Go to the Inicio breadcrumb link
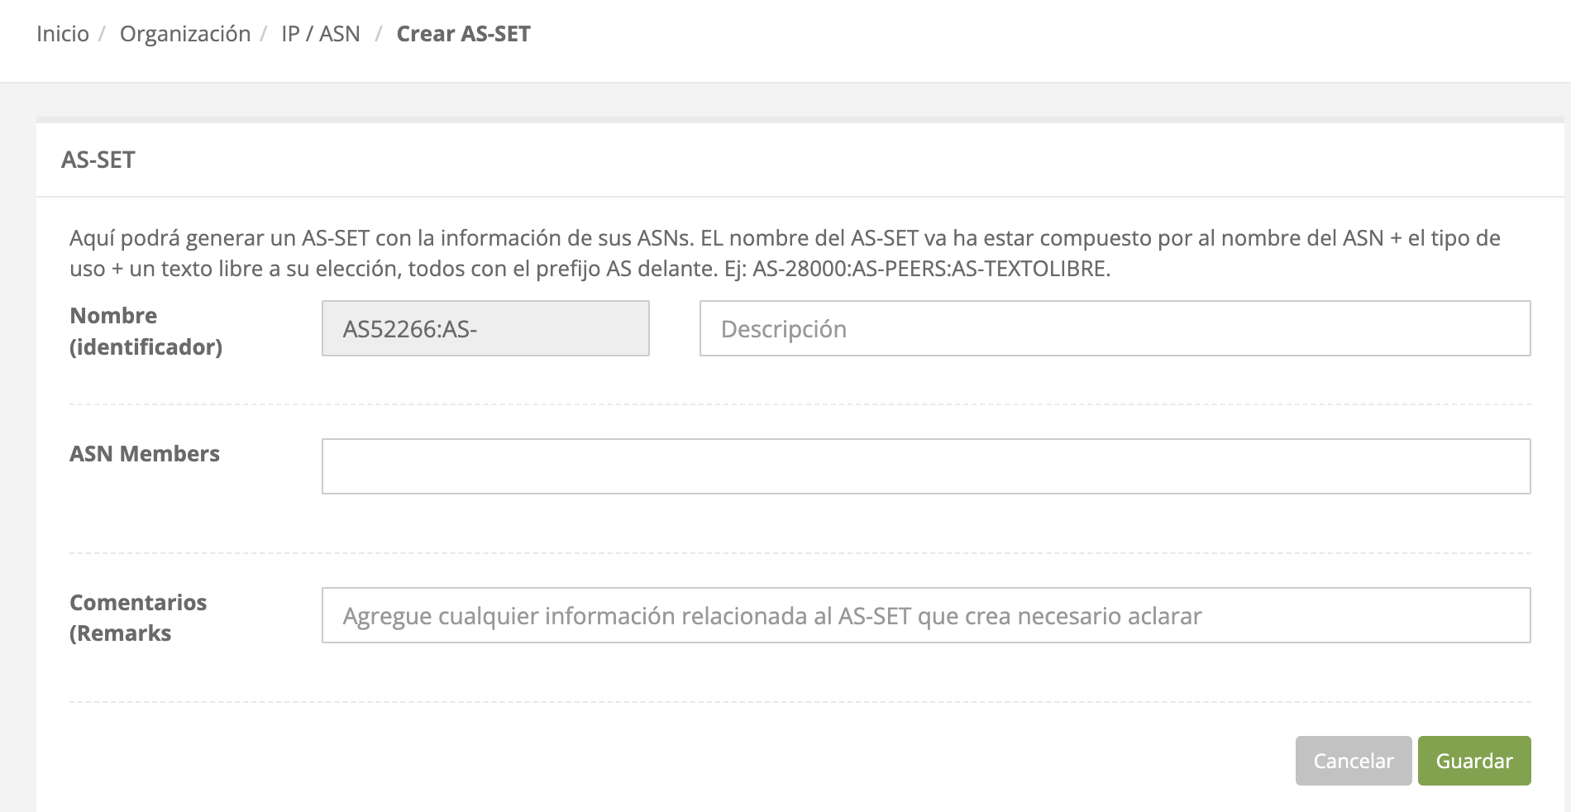The width and height of the screenshot is (1571, 812). (x=63, y=34)
